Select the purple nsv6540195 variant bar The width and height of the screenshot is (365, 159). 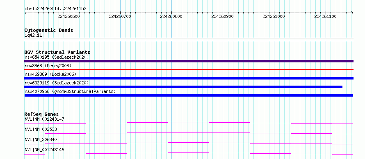click(189, 61)
